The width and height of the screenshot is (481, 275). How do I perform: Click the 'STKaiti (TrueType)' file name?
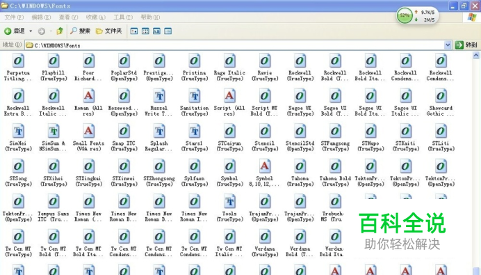pos(406,146)
